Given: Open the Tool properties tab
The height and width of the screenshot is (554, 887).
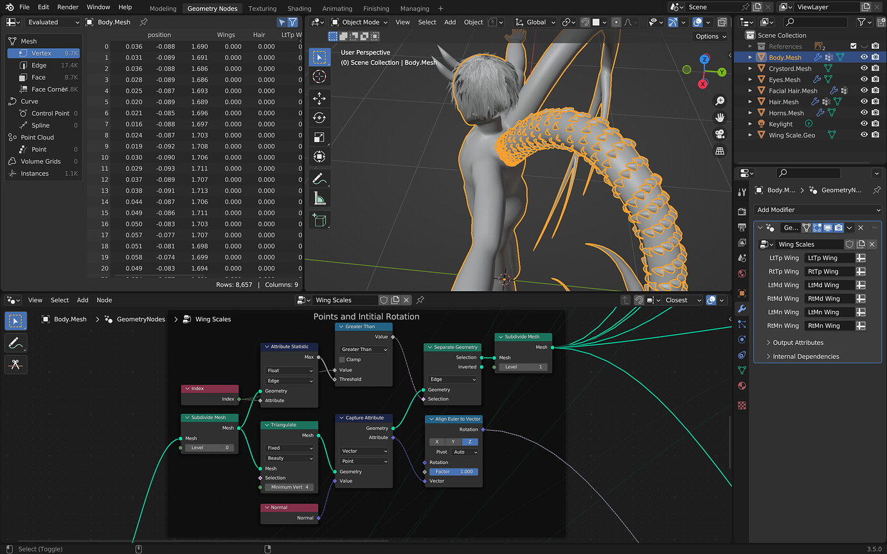Looking at the screenshot, I should pyautogui.click(x=742, y=192).
